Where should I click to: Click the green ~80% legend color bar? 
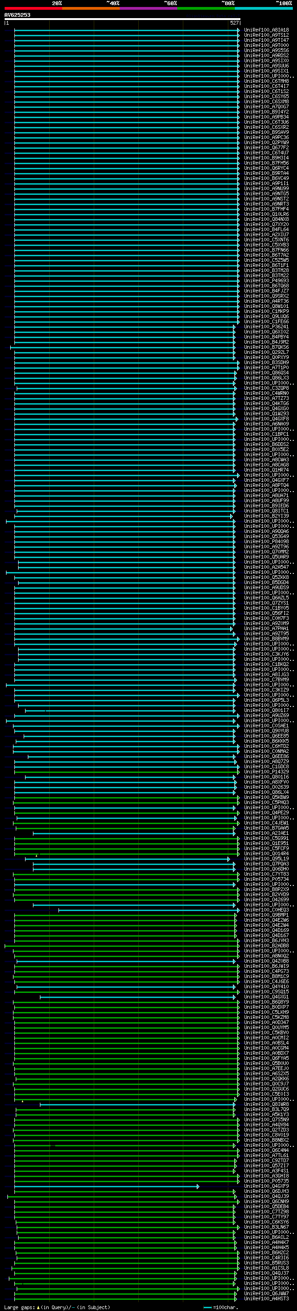point(206,8)
